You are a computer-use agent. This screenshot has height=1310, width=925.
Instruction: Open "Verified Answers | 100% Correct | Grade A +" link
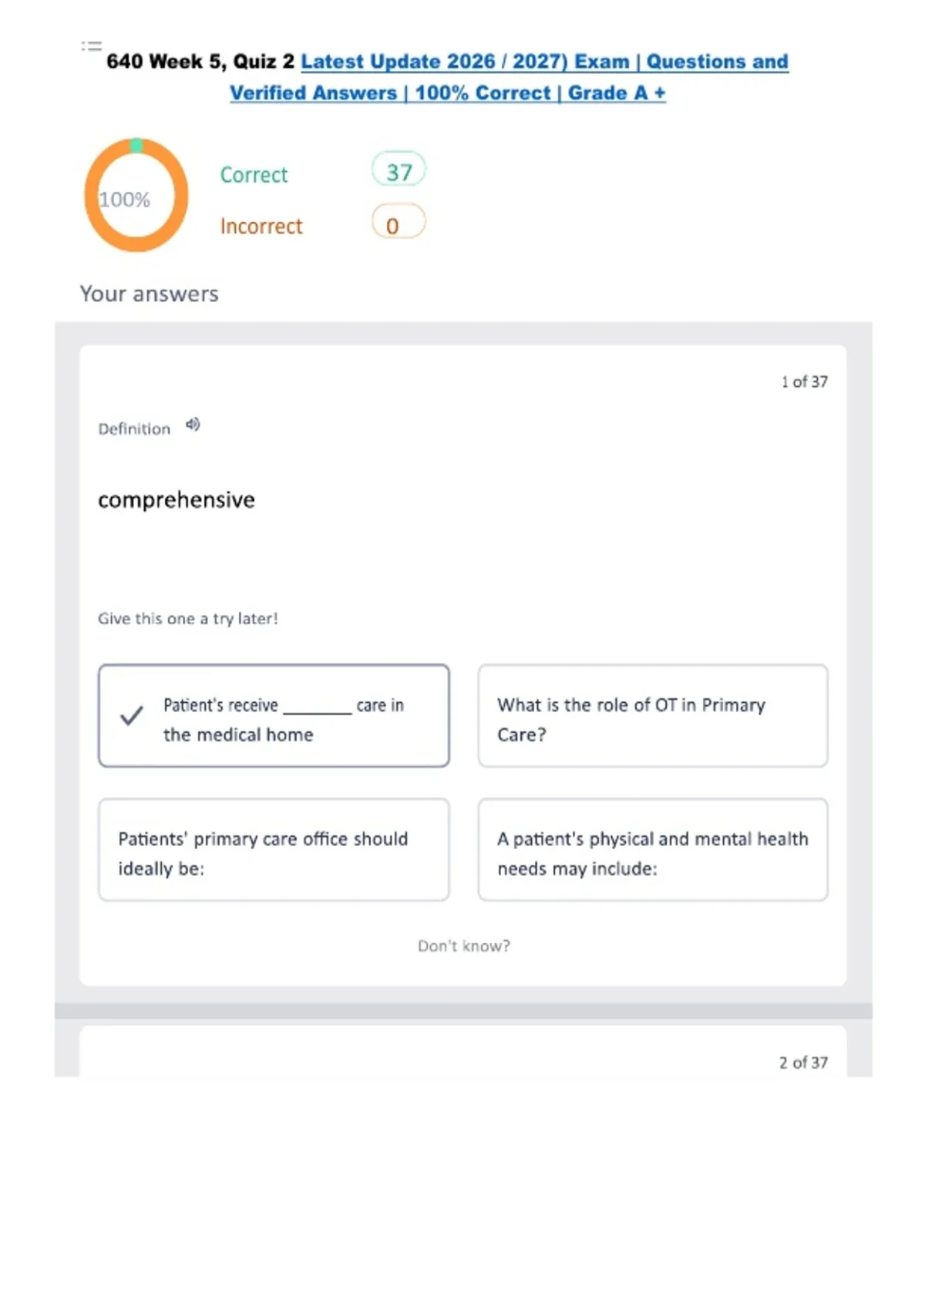[x=447, y=93]
